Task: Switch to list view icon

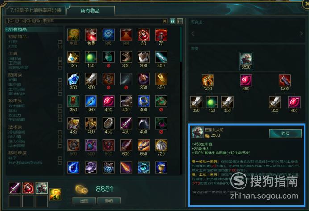Action: pos(180,21)
